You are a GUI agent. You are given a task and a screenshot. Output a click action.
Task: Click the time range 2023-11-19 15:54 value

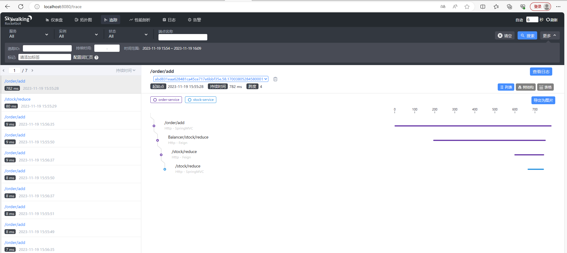(172, 48)
